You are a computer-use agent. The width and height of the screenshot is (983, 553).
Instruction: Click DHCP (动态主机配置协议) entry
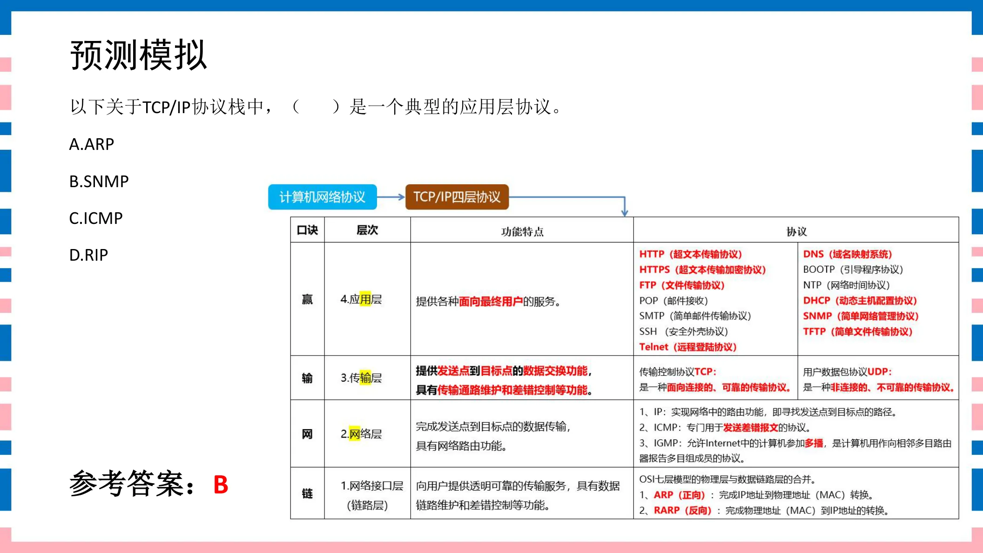(x=860, y=301)
